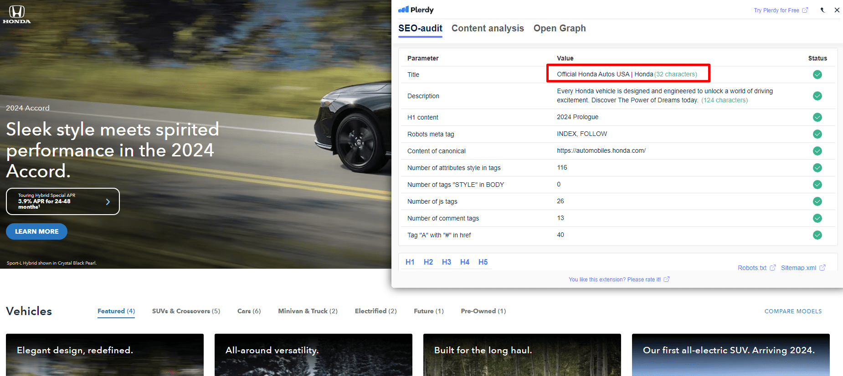Select the H4 heading tab
Screen dimensions: 843x376
click(x=465, y=262)
